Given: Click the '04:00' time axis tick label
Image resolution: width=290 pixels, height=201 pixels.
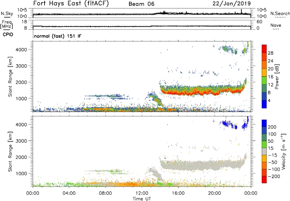Looking at the screenshot, I should (x=69, y=193).
